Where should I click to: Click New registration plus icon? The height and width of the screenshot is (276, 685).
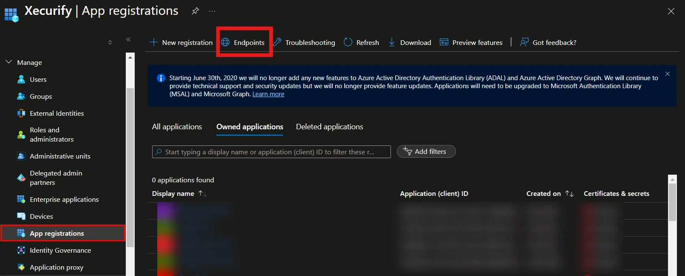click(x=154, y=42)
